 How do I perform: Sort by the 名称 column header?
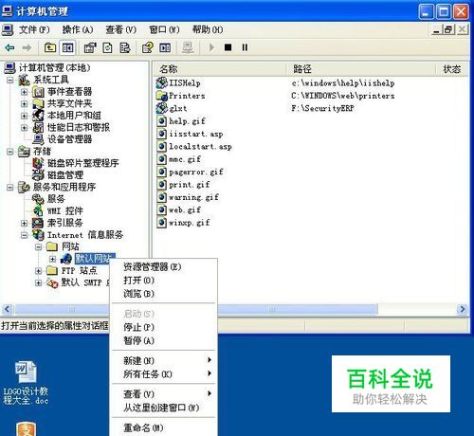(x=219, y=69)
